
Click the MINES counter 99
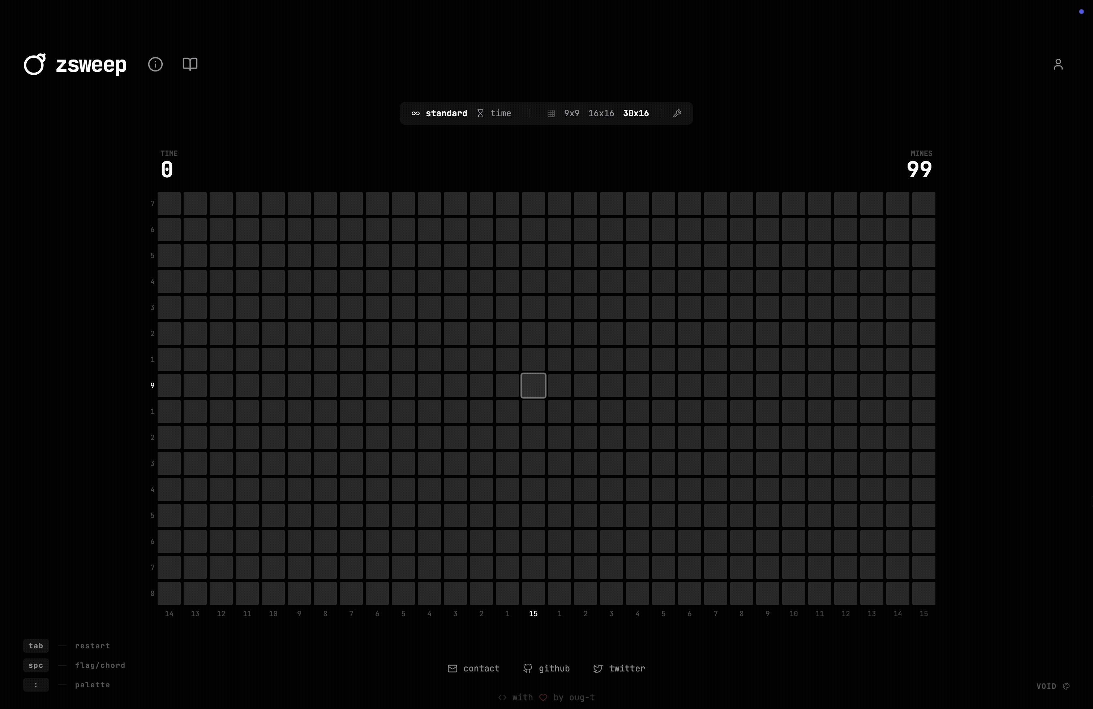[920, 170]
